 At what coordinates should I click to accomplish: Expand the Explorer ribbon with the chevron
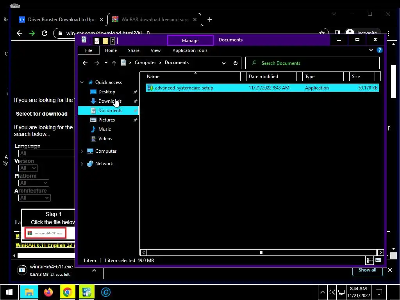click(371, 50)
